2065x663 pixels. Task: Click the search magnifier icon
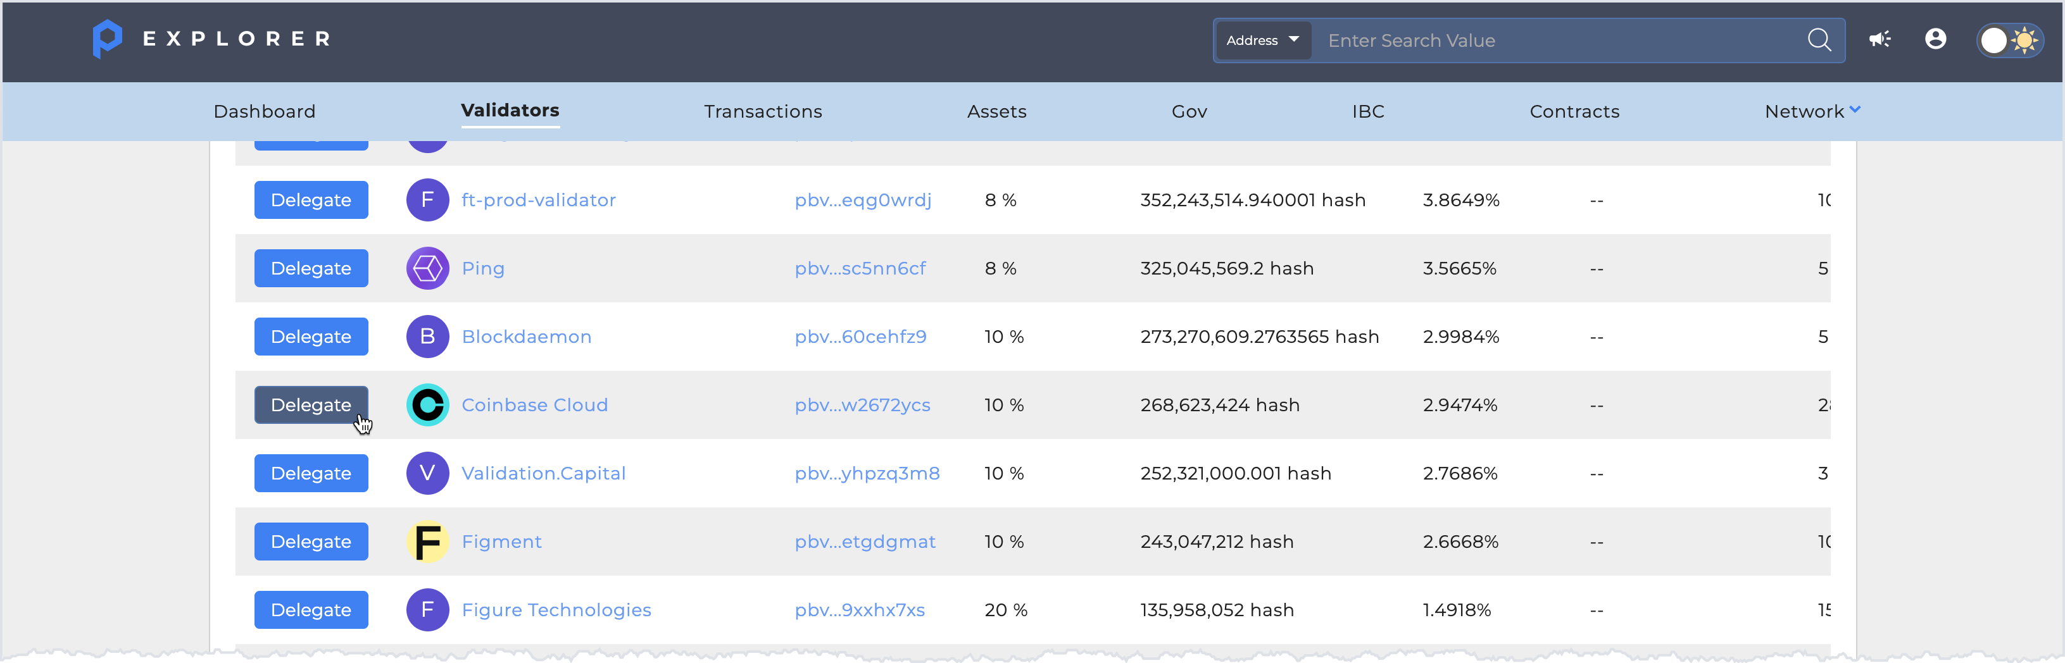1819,40
